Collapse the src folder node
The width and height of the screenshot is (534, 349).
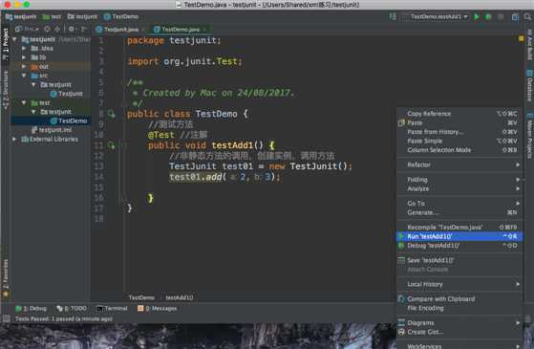[24, 76]
